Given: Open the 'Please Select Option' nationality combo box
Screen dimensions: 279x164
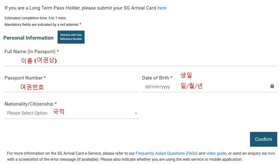Looking at the screenshot, I should (x=72, y=113).
